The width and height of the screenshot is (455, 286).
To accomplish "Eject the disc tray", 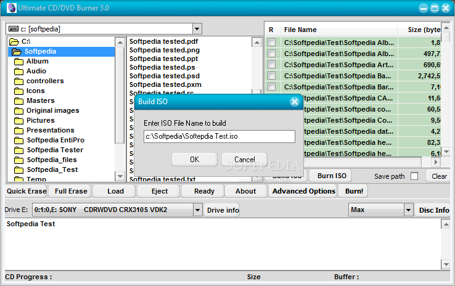I will click(x=160, y=191).
